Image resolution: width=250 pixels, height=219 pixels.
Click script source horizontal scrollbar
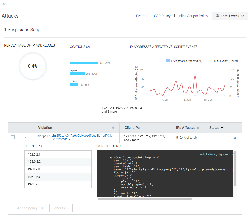pyautogui.click(x=145, y=199)
